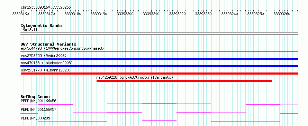Click label esv3644798 (1000GenomesConsortiumPhase3)
308x126 pixels.
(62, 48)
